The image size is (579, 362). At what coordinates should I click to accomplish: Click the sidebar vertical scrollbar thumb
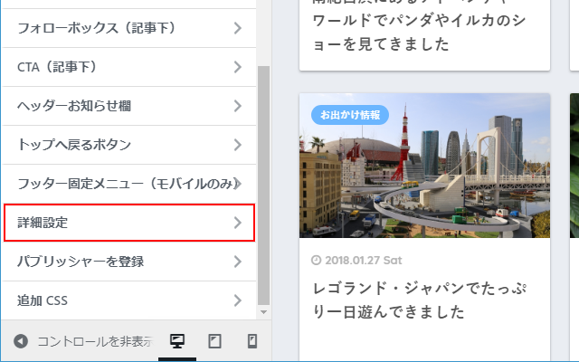click(x=263, y=186)
